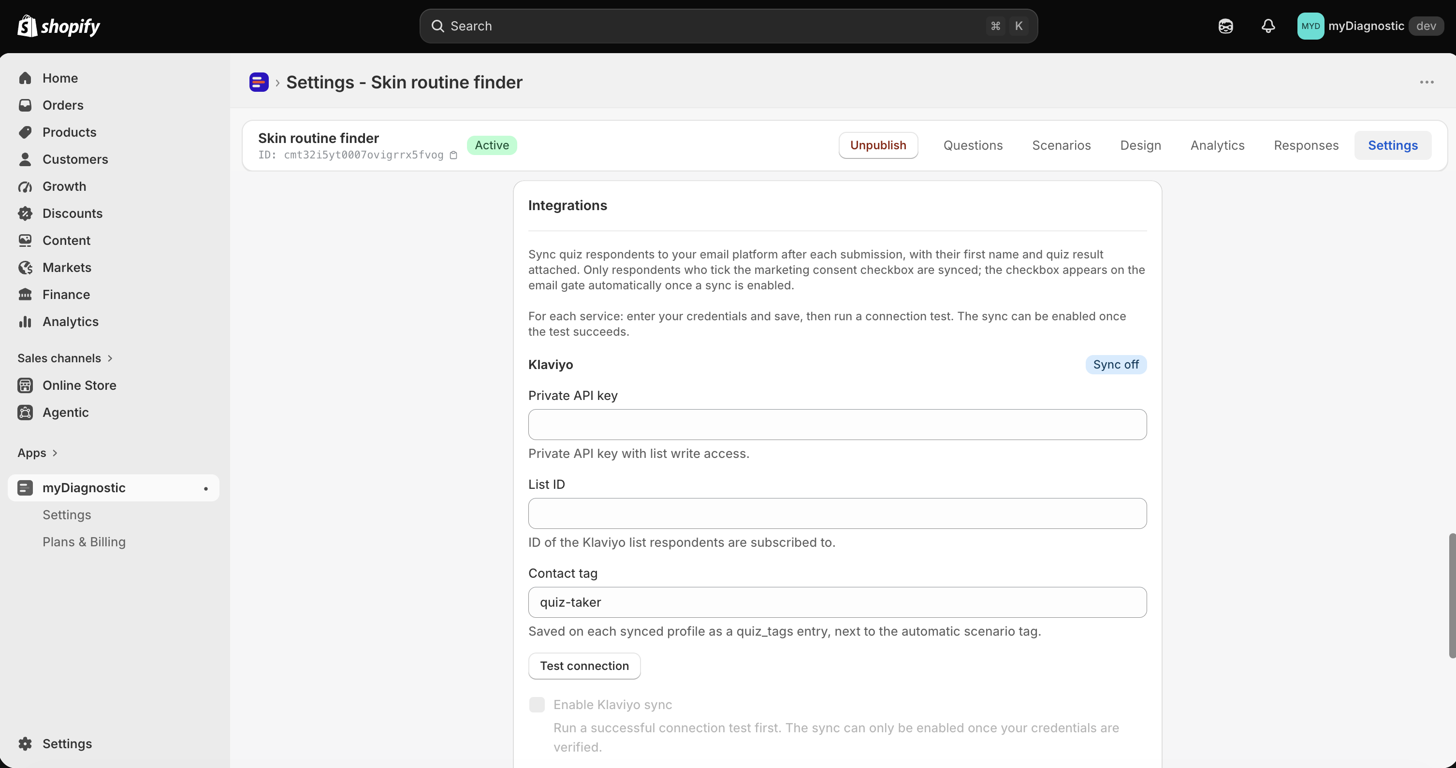The width and height of the screenshot is (1456, 768).
Task: Switch to the Scenarios tab
Action: 1061,146
